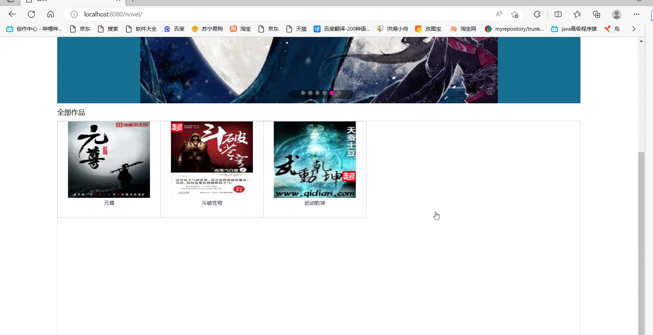Expand the bookmarks bar overflow chevron
Screen dimensions: 653x335
coord(634,29)
